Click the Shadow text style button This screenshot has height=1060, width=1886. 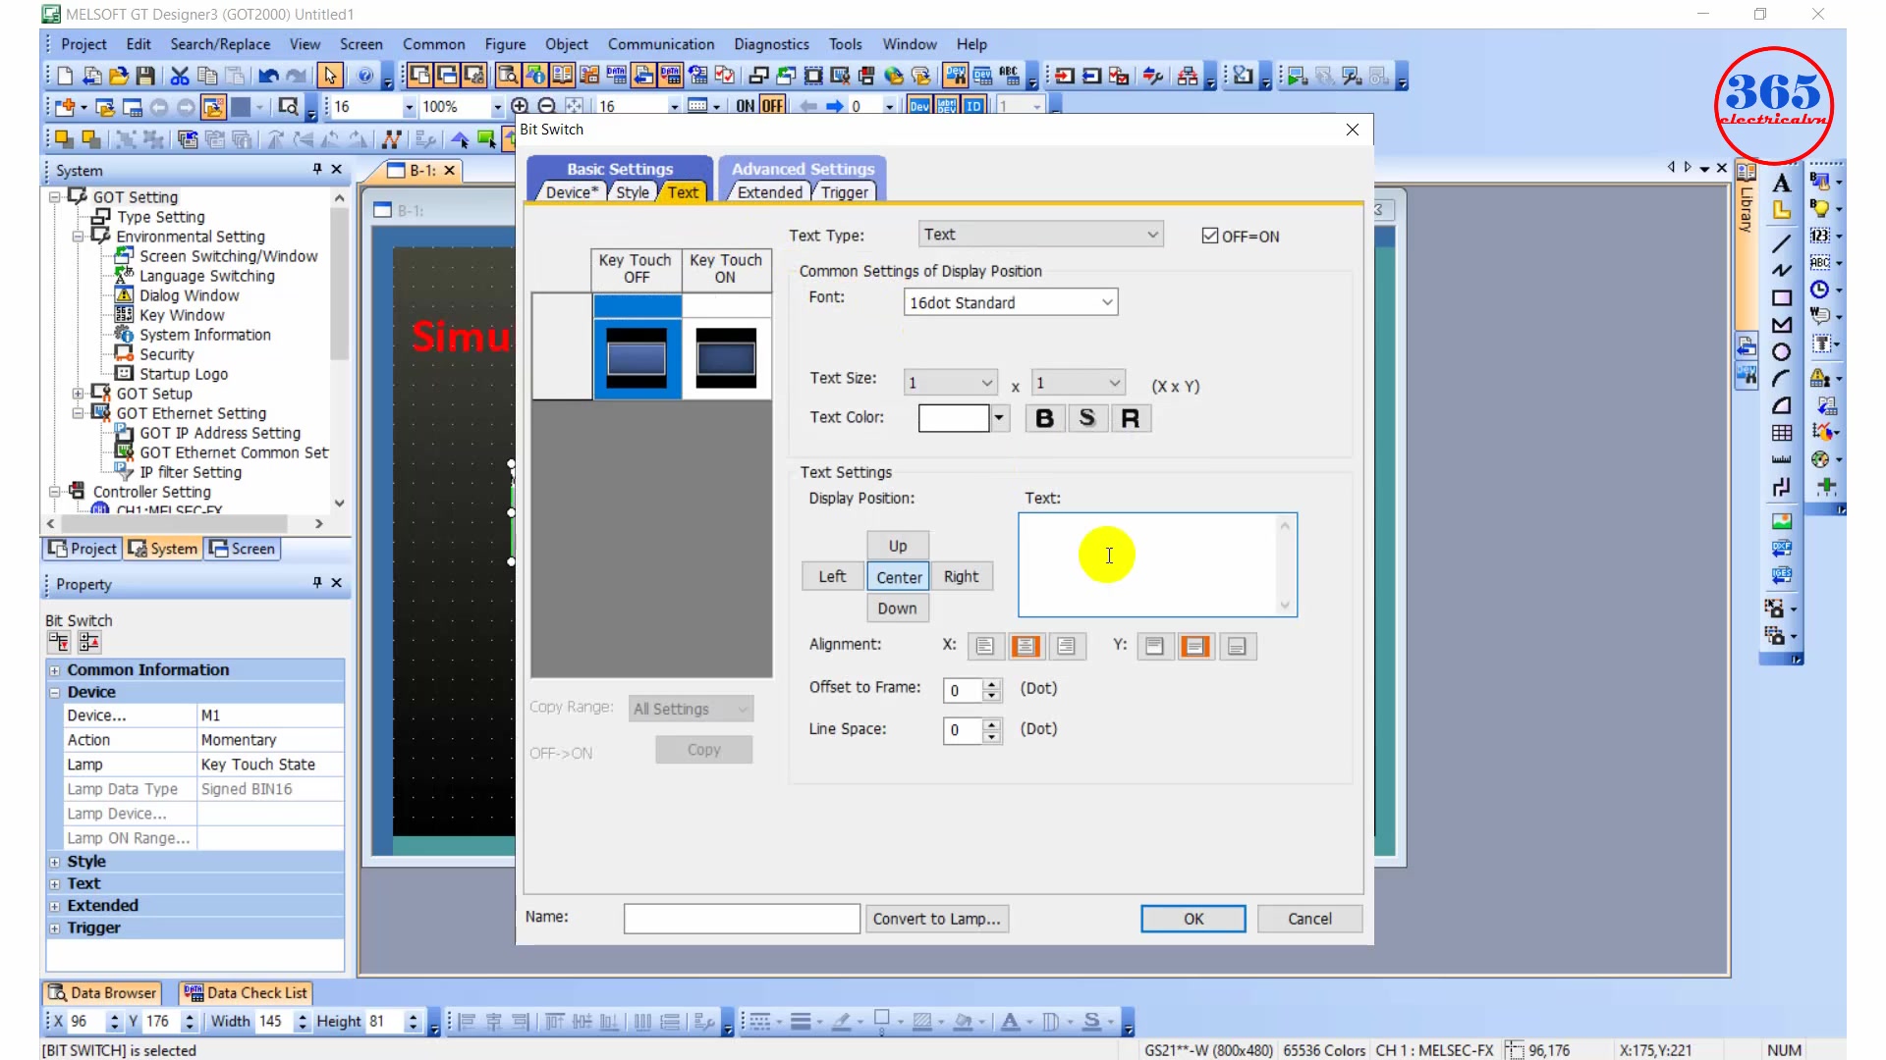click(x=1087, y=418)
